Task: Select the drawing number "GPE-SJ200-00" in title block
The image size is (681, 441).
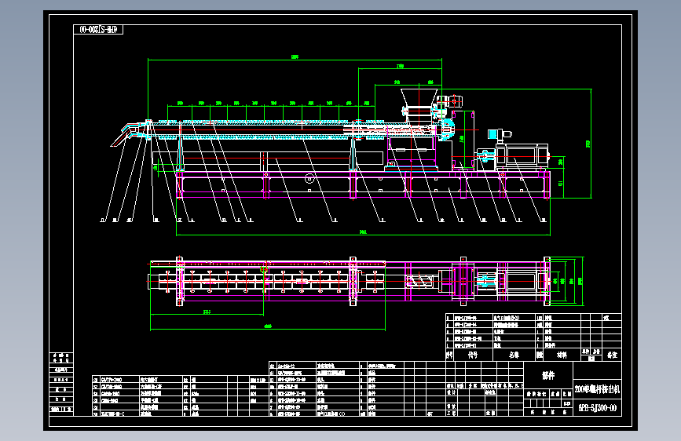Action: (597, 407)
